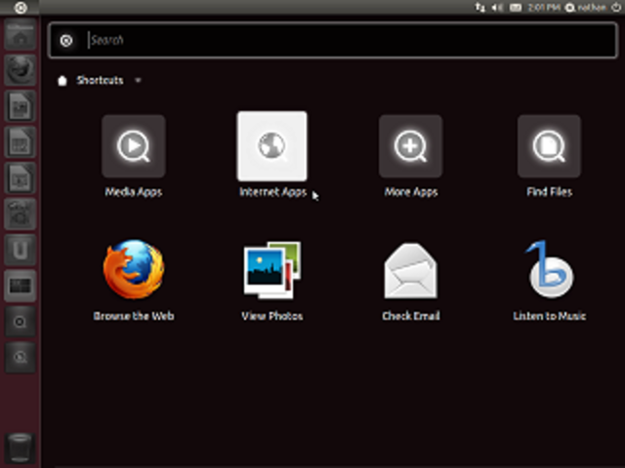Open the Applications lens in launcher
The width and height of the screenshot is (625, 468).
coord(21,322)
